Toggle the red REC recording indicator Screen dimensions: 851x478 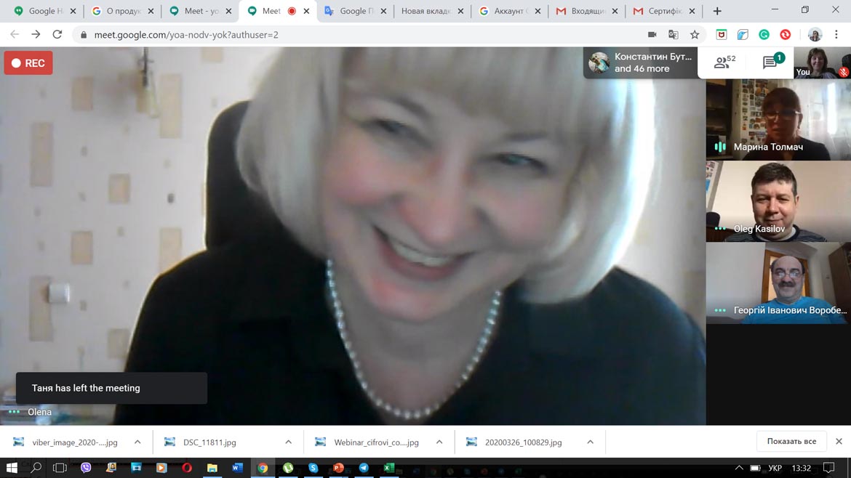point(28,63)
